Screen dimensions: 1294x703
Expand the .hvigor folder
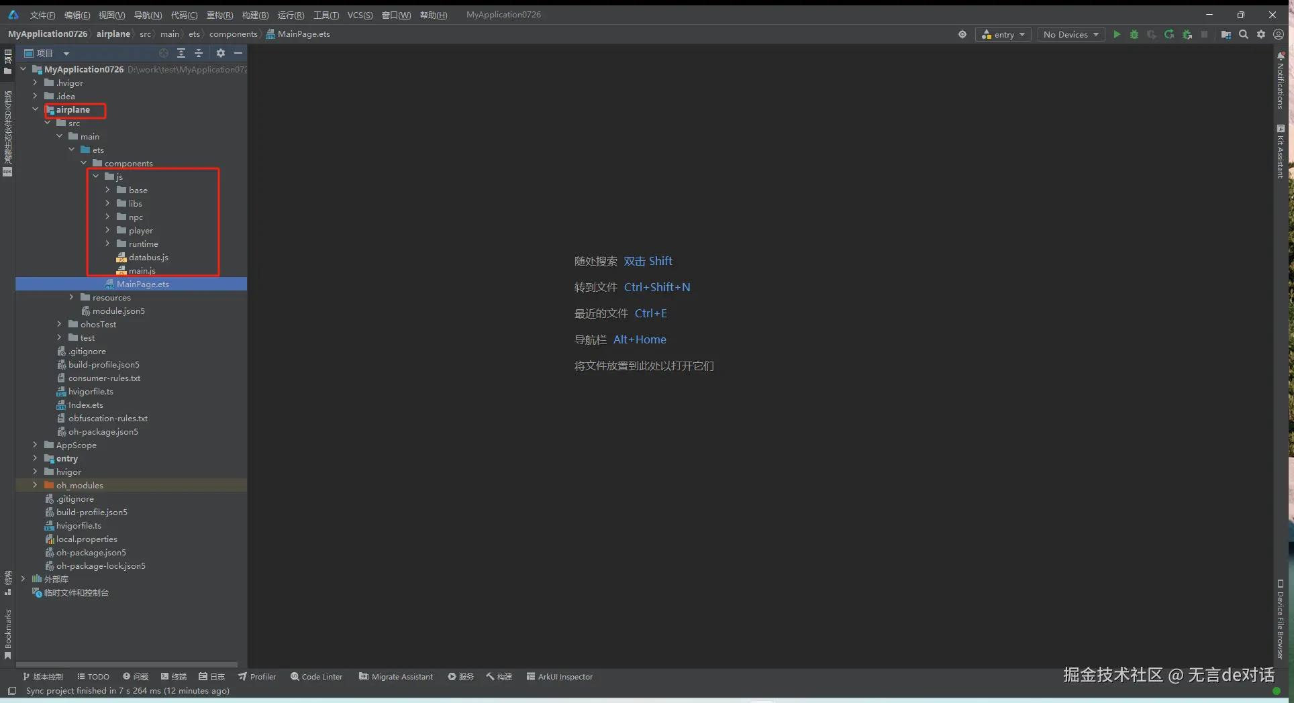(35, 83)
